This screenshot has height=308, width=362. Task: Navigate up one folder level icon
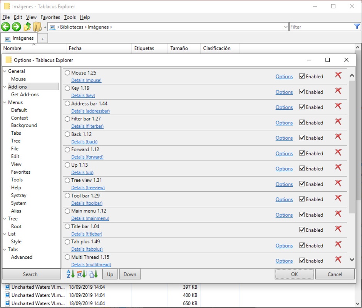coord(27,27)
